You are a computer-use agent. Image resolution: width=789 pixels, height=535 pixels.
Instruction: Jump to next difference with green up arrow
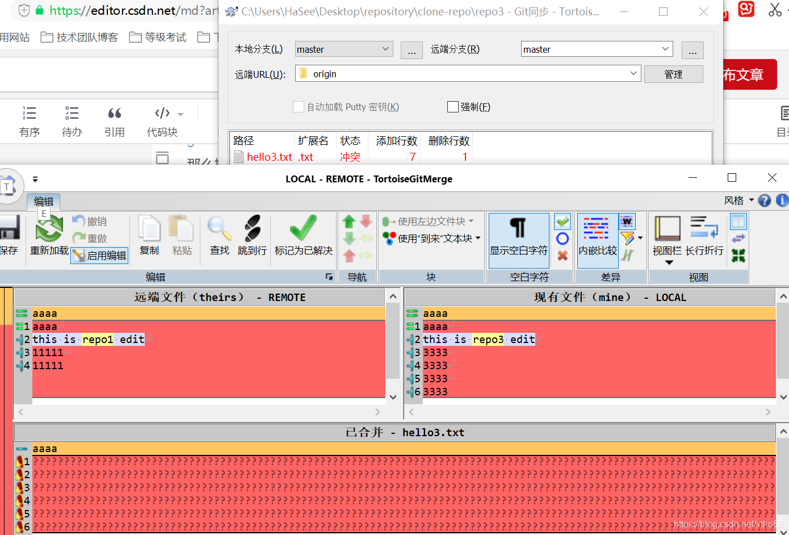349,221
